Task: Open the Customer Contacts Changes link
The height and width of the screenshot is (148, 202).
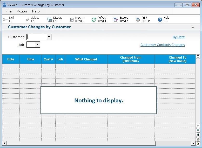Action: pyautogui.click(x=163, y=45)
